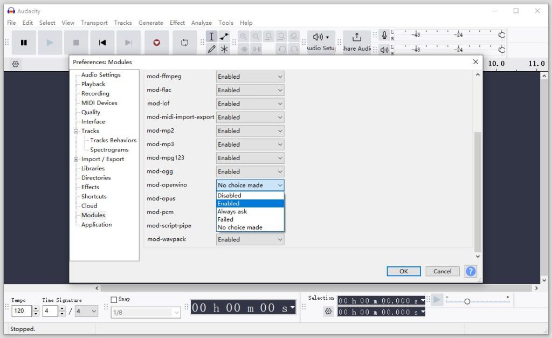
Task: Start recording with the Record button
Action: point(157,43)
